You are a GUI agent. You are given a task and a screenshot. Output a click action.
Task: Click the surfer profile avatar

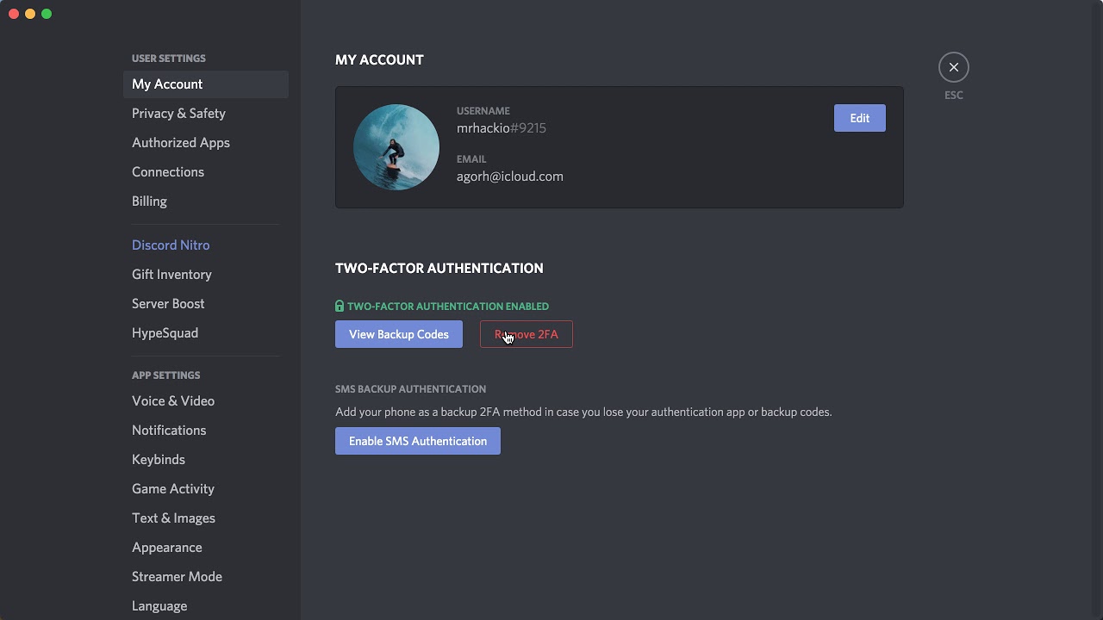click(x=396, y=147)
